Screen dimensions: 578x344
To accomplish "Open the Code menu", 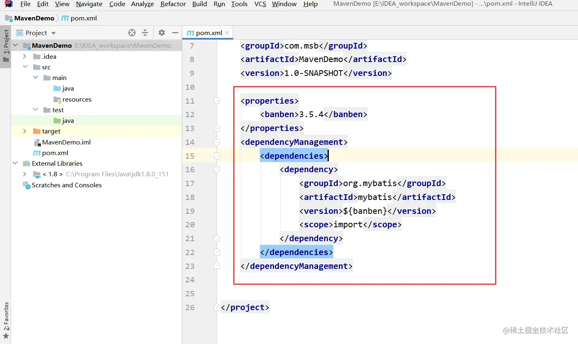I will [117, 4].
